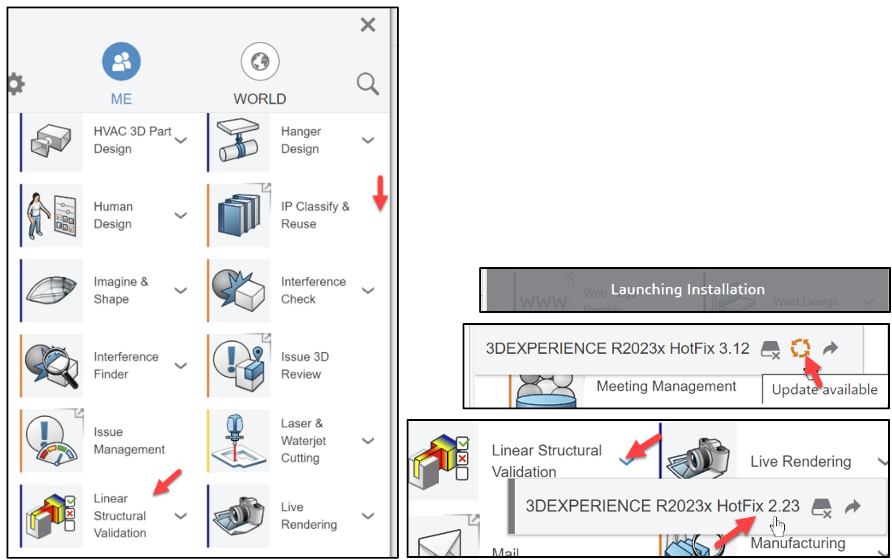Open the Live Rendering chevron menu

coord(369,516)
